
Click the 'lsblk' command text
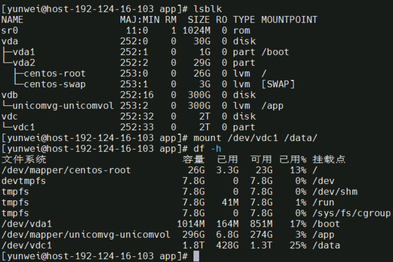pos(208,9)
